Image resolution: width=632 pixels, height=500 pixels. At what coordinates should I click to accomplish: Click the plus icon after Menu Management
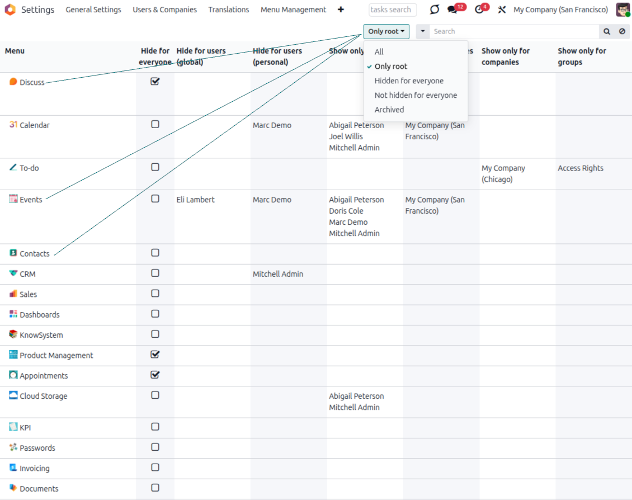click(x=341, y=10)
